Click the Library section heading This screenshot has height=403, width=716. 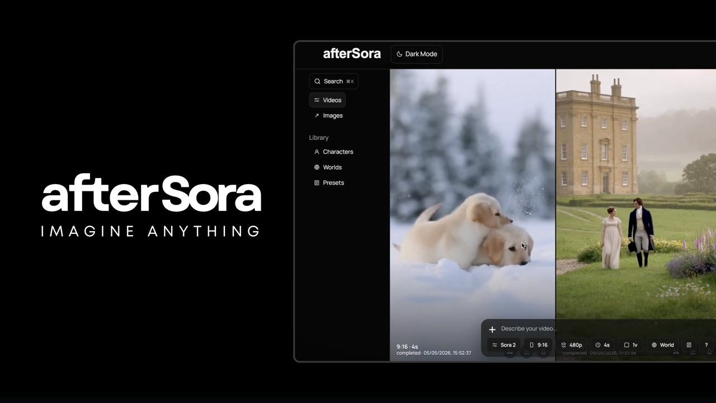click(319, 138)
